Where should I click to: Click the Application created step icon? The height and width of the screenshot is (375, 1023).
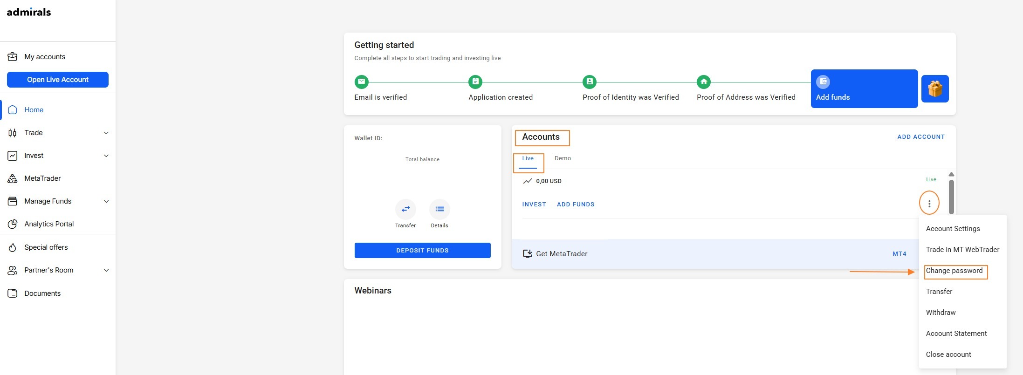click(x=475, y=82)
